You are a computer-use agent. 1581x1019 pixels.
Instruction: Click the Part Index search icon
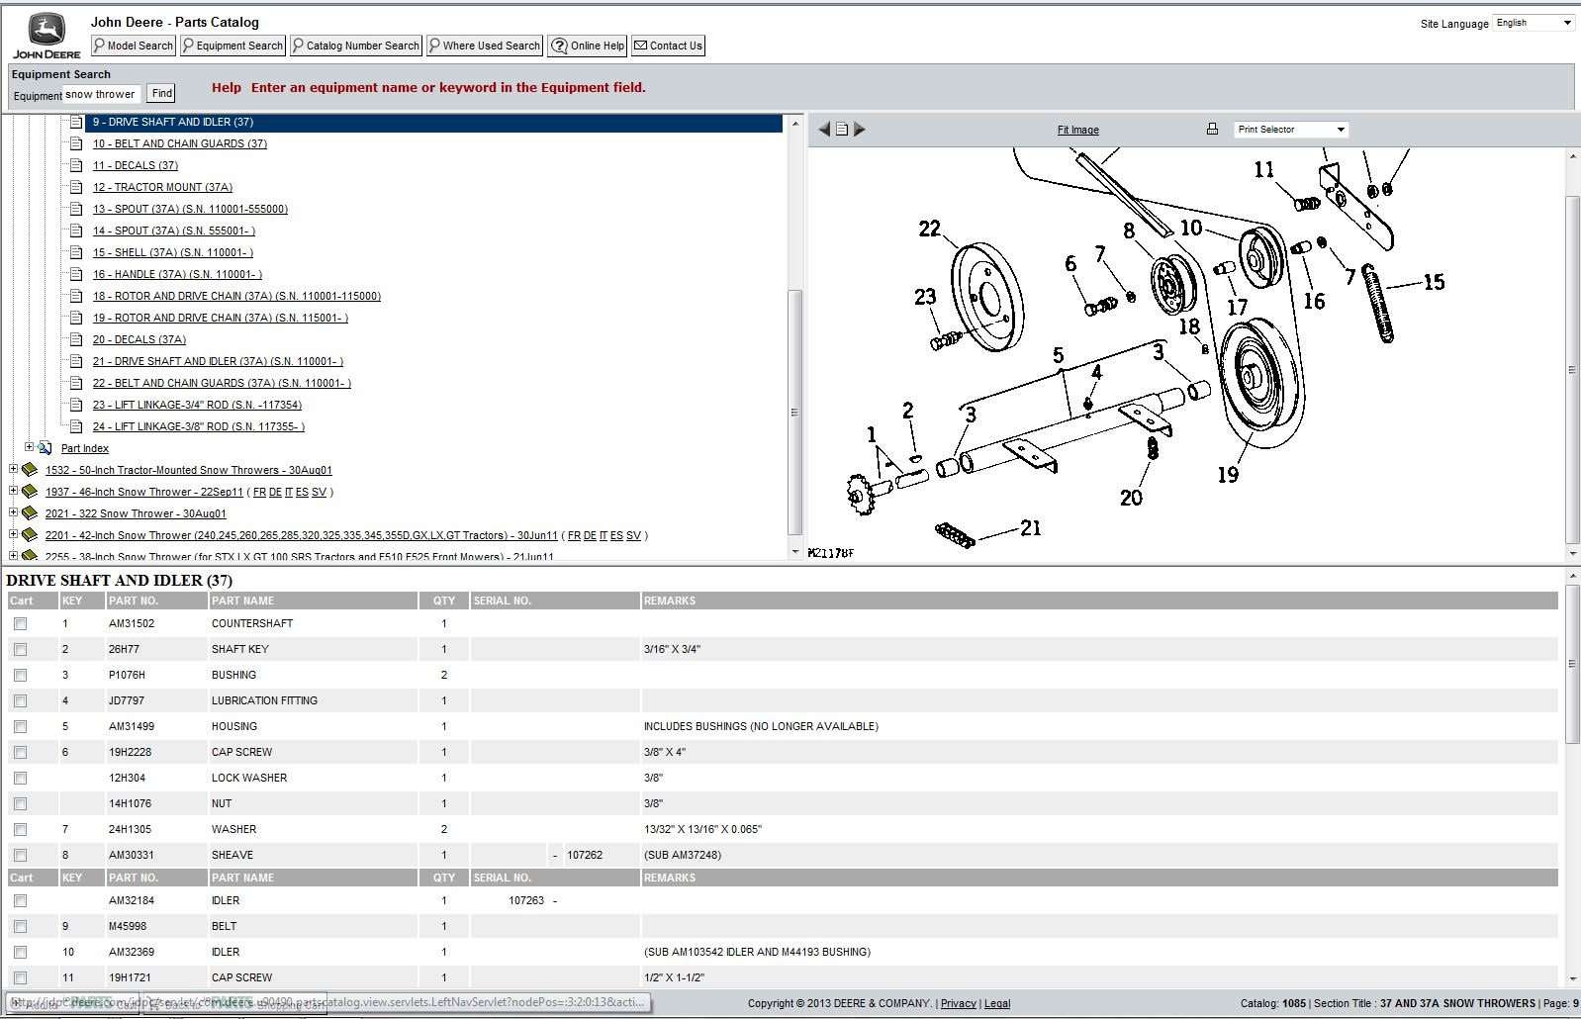[45, 448]
